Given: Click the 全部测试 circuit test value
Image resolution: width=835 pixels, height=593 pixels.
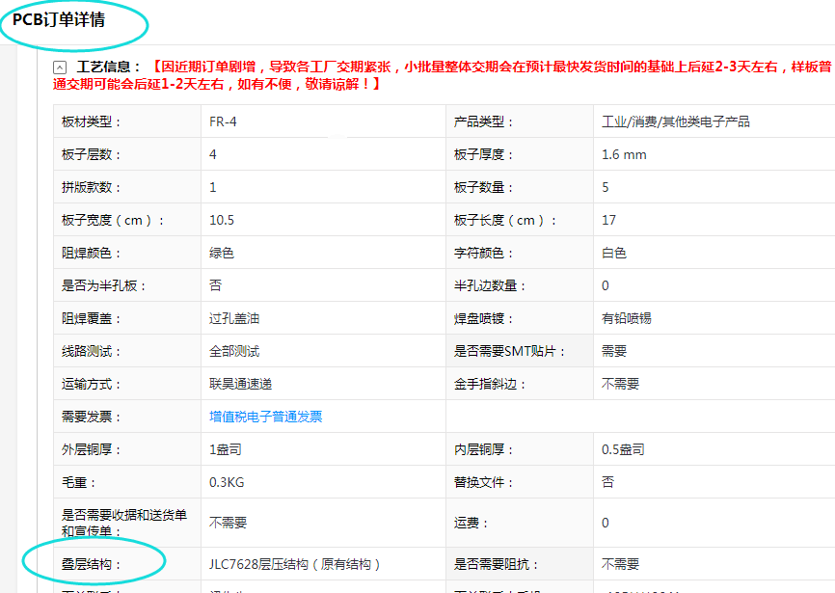Looking at the screenshot, I should coord(234,351).
